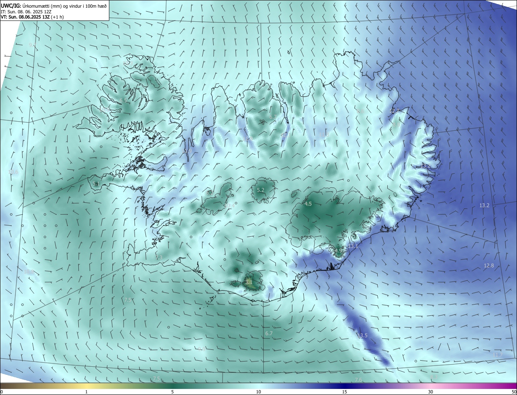This screenshot has height=395, width=517.
Task: Click the 11.7 value in the southeast corner
Action: [498, 355]
